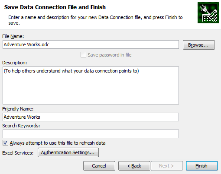This screenshot has width=221, height=174.
Task: Click the text 'Always attempt to use this file to refresh data'
Action: pos(58,143)
